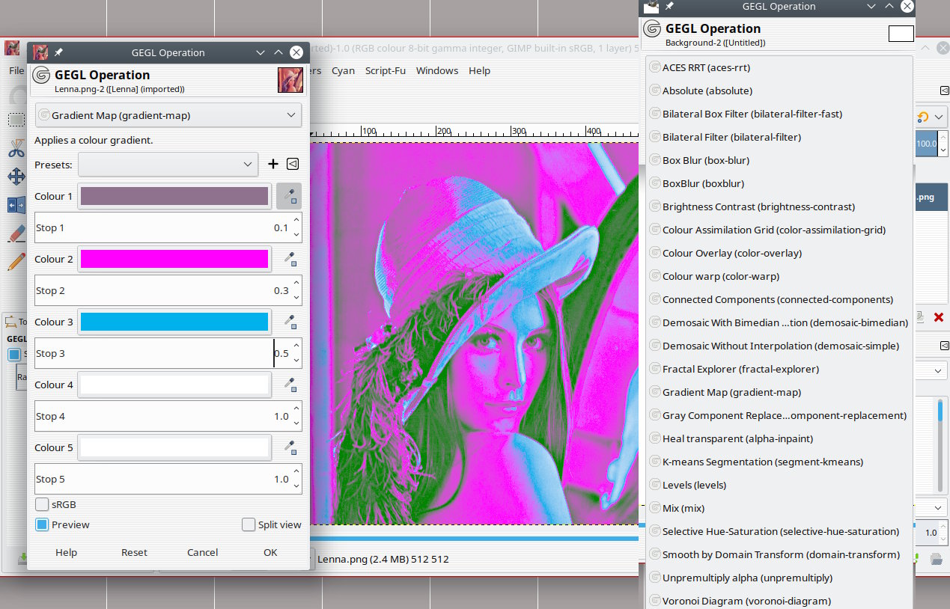Viewport: 950px width, 609px height.
Task: Save current settings as preset with plus icon
Action: (x=273, y=164)
